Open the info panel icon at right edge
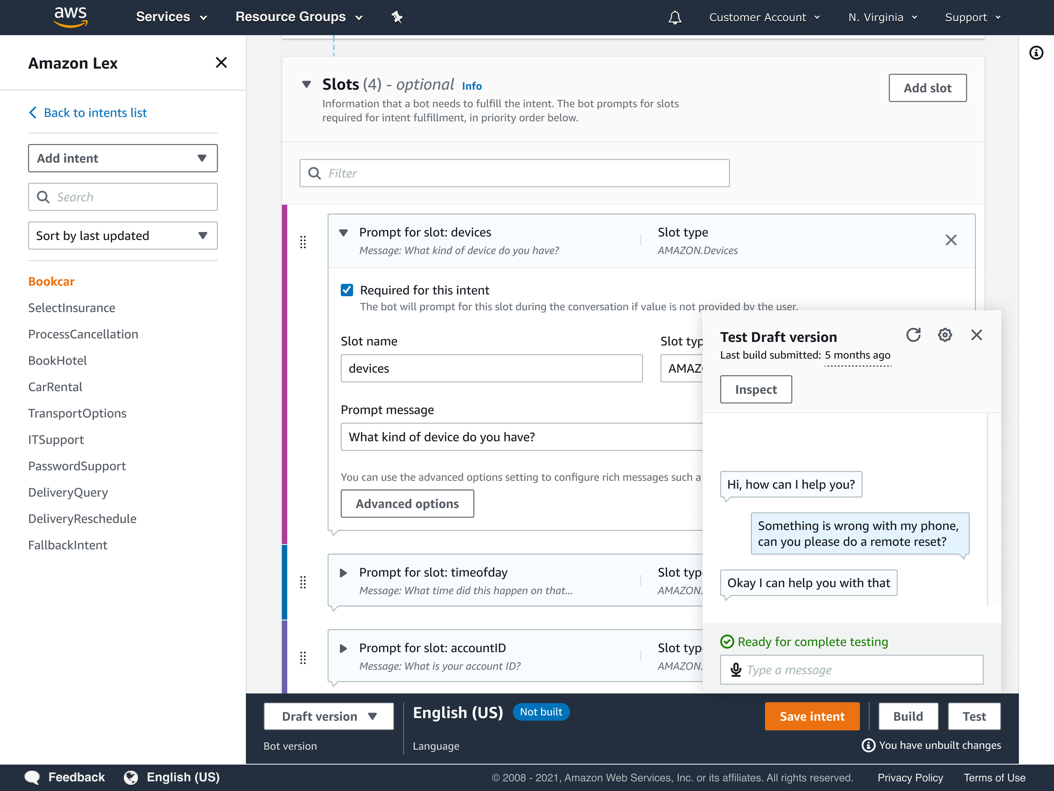The height and width of the screenshot is (791, 1054). tap(1036, 52)
